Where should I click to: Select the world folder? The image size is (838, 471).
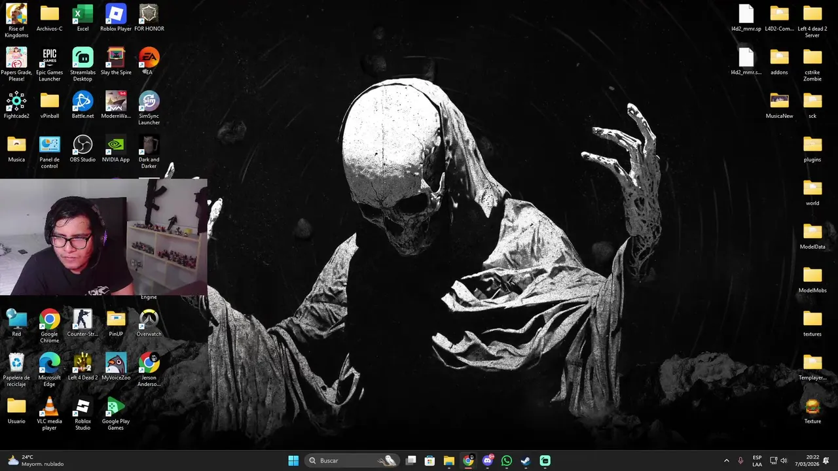pyautogui.click(x=812, y=192)
